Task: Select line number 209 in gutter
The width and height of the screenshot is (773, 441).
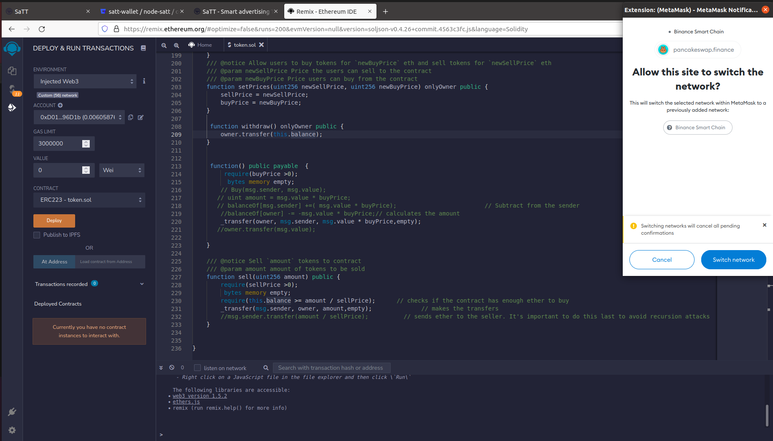Action: tap(176, 135)
